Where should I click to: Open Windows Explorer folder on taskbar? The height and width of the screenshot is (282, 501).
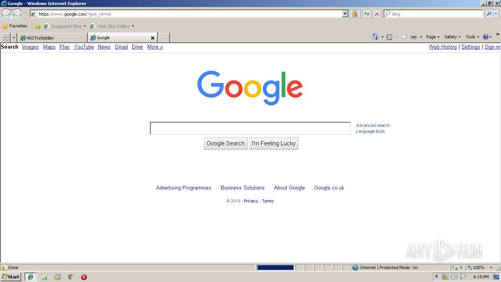pyautogui.click(x=44, y=277)
